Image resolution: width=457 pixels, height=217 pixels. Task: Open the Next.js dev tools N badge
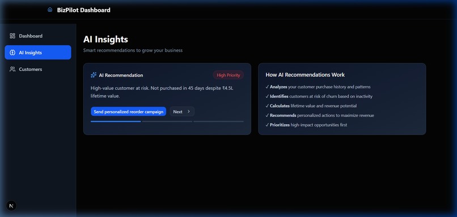[11, 206]
